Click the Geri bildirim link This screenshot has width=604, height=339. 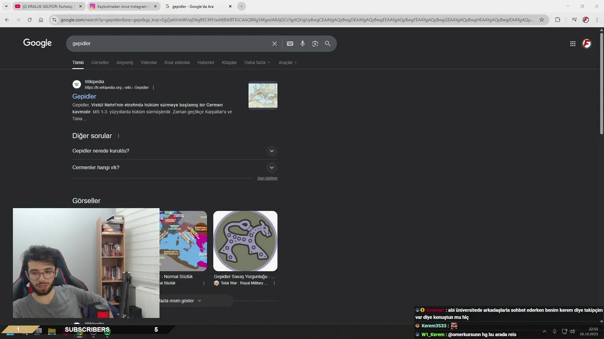coord(267,178)
